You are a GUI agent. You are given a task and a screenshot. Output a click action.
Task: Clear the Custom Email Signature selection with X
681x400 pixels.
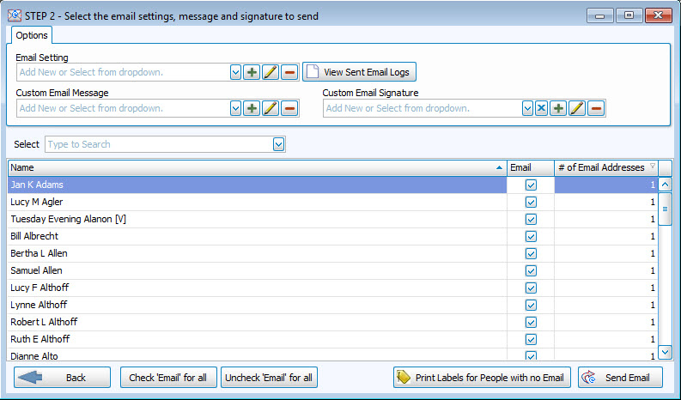[x=541, y=108]
